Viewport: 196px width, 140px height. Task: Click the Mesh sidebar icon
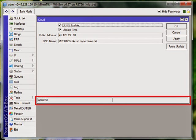(11, 50)
